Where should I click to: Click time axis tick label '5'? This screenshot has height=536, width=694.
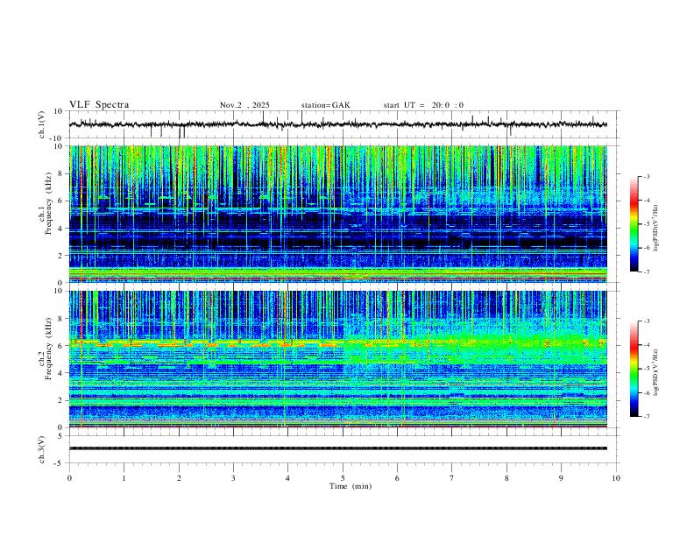pos(343,478)
